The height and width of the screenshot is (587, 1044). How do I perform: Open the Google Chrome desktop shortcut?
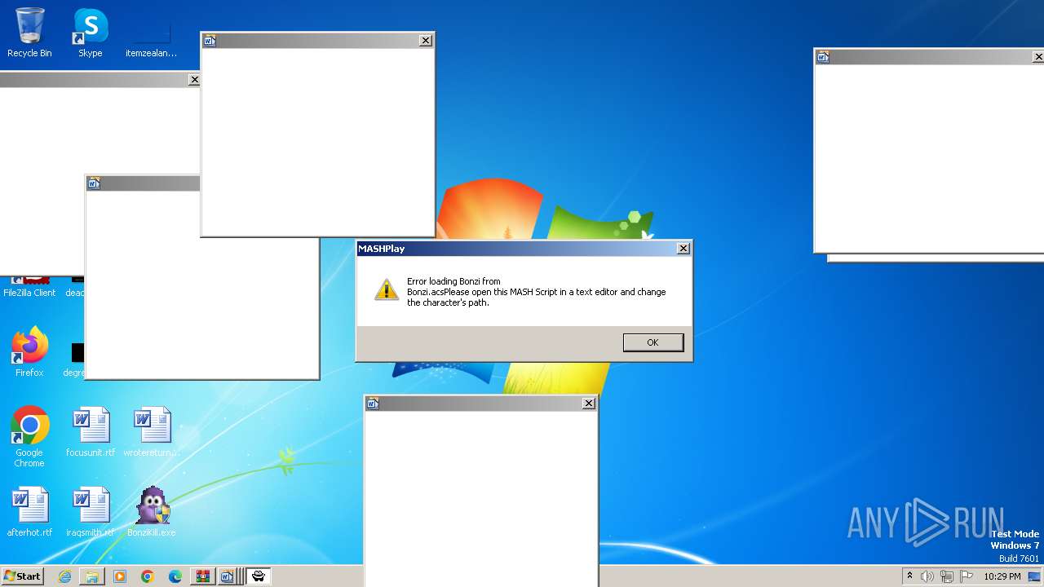(29, 436)
